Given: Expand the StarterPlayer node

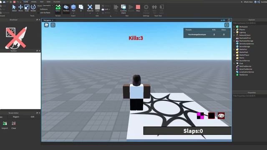Looking at the screenshot, I should click(x=234, y=55).
